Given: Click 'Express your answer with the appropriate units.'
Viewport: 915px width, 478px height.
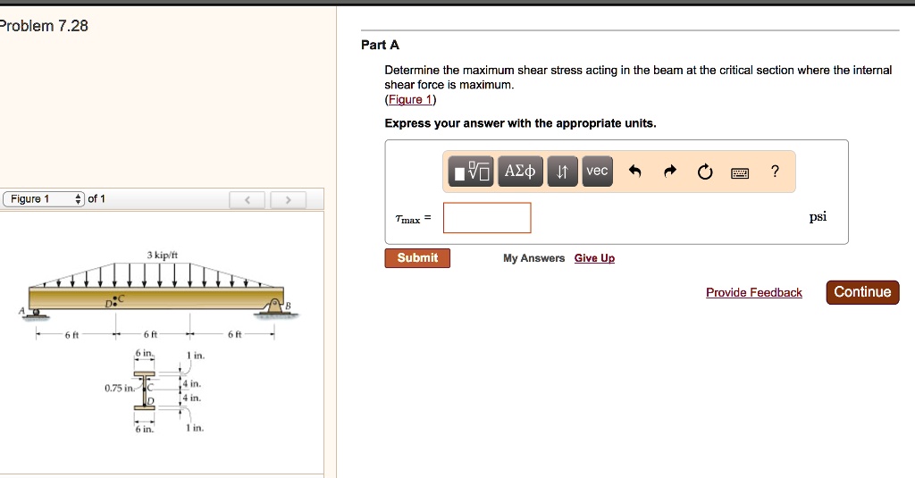Looking at the screenshot, I should tap(521, 123).
